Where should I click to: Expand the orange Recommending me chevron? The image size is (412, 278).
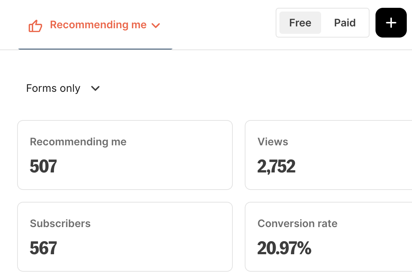pyautogui.click(x=156, y=25)
